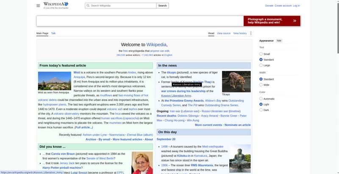Screen dimensions: 339x174
Task: Open the Arequipa link
Action: coord(79,77)
